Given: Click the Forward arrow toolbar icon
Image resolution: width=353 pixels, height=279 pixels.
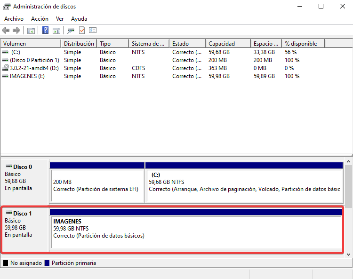Looking at the screenshot, I should [16, 31].
